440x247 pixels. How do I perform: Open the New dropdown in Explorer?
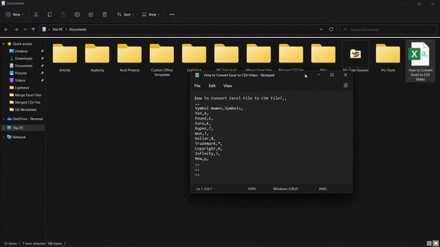(x=15, y=14)
